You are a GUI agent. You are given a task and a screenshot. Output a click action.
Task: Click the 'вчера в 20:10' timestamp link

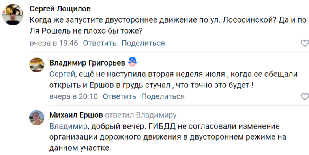click(73, 96)
